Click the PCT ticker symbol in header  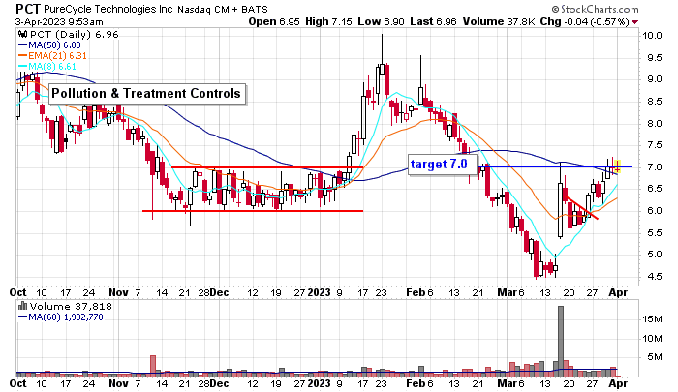coord(28,9)
